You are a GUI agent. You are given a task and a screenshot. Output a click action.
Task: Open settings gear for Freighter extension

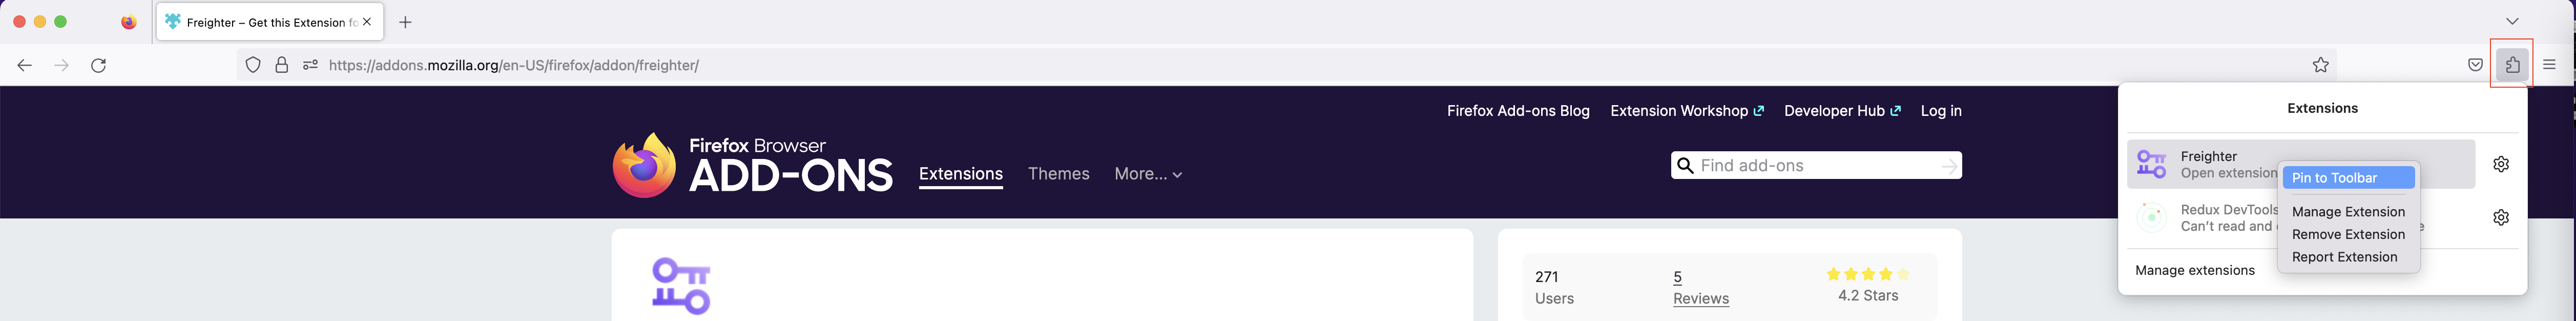[2500, 164]
